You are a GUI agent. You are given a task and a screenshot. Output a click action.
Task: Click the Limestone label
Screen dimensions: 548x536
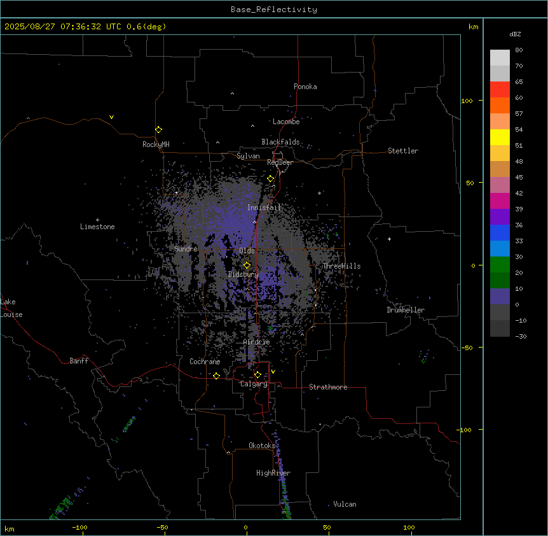point(97,227)
